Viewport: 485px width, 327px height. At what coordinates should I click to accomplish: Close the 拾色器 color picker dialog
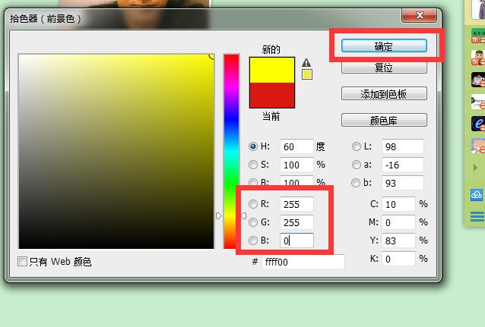(419, 15)
